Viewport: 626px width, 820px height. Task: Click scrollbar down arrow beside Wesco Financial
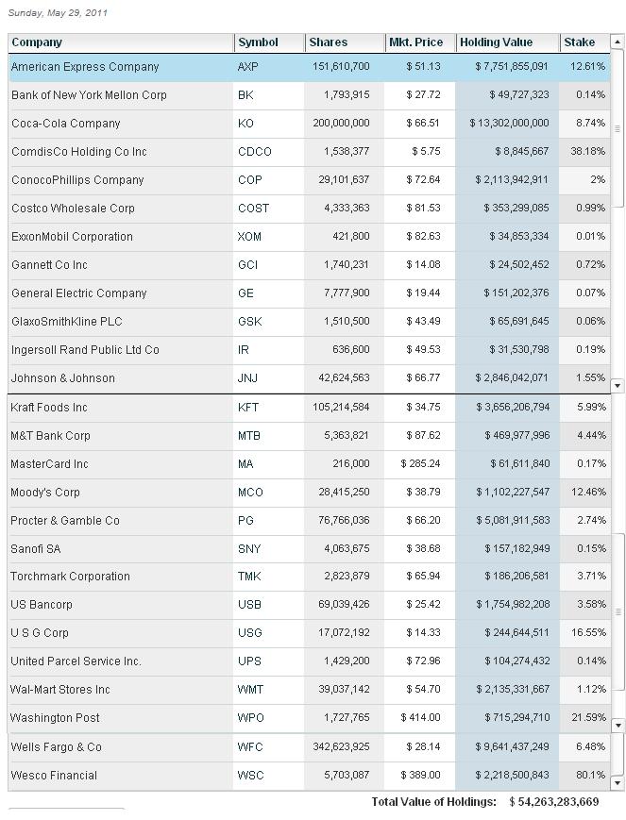coord(618,783)
